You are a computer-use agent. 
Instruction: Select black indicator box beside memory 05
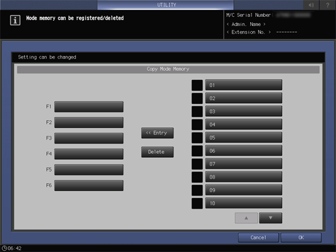pos(197,138)
